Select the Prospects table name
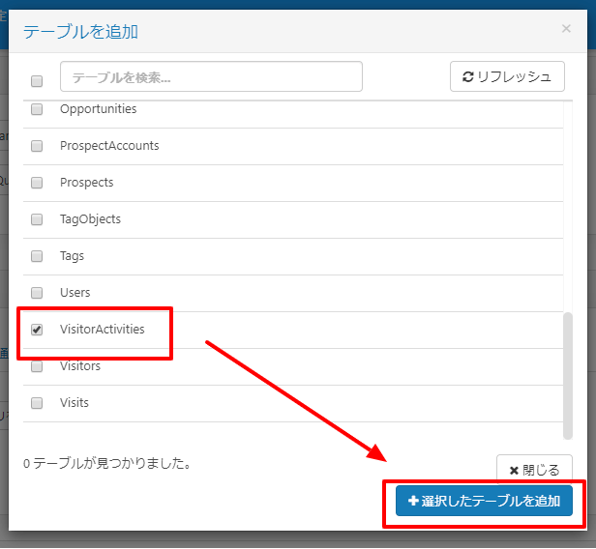Screen dimensions: 596x549 87,183
